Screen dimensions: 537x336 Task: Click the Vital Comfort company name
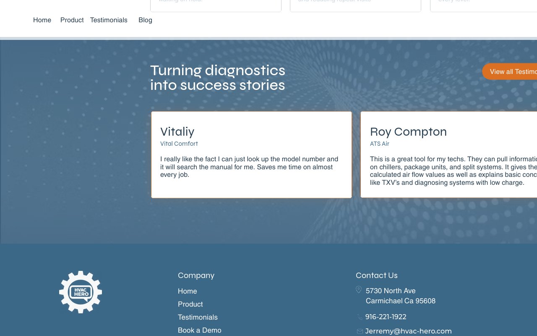[179, 144]
